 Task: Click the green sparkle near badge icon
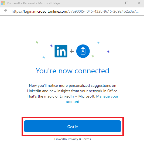pos(93,56)
